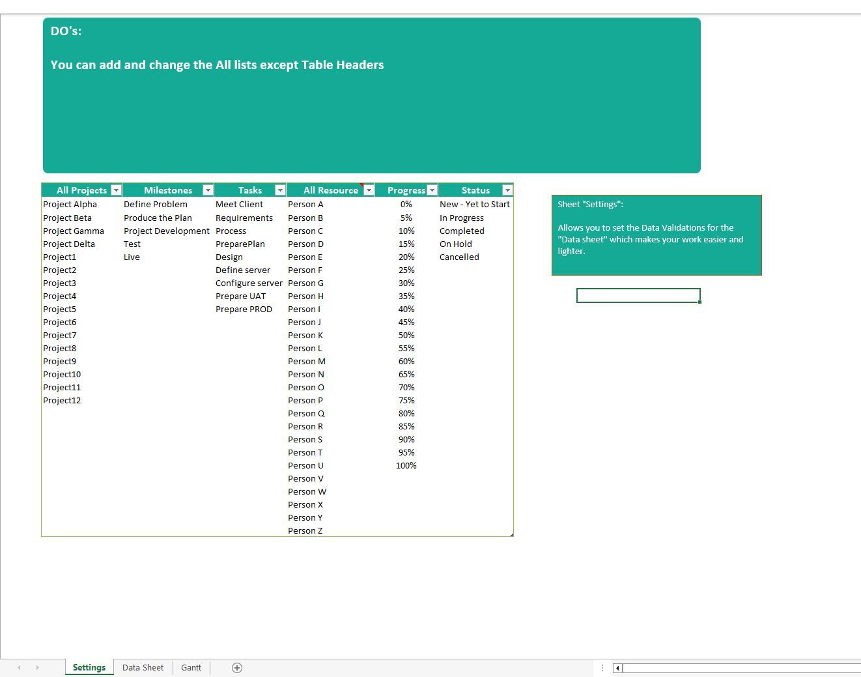861x677 pixels.
Task: Click the "Milestones" header cell
Action: tap(168, 190)
